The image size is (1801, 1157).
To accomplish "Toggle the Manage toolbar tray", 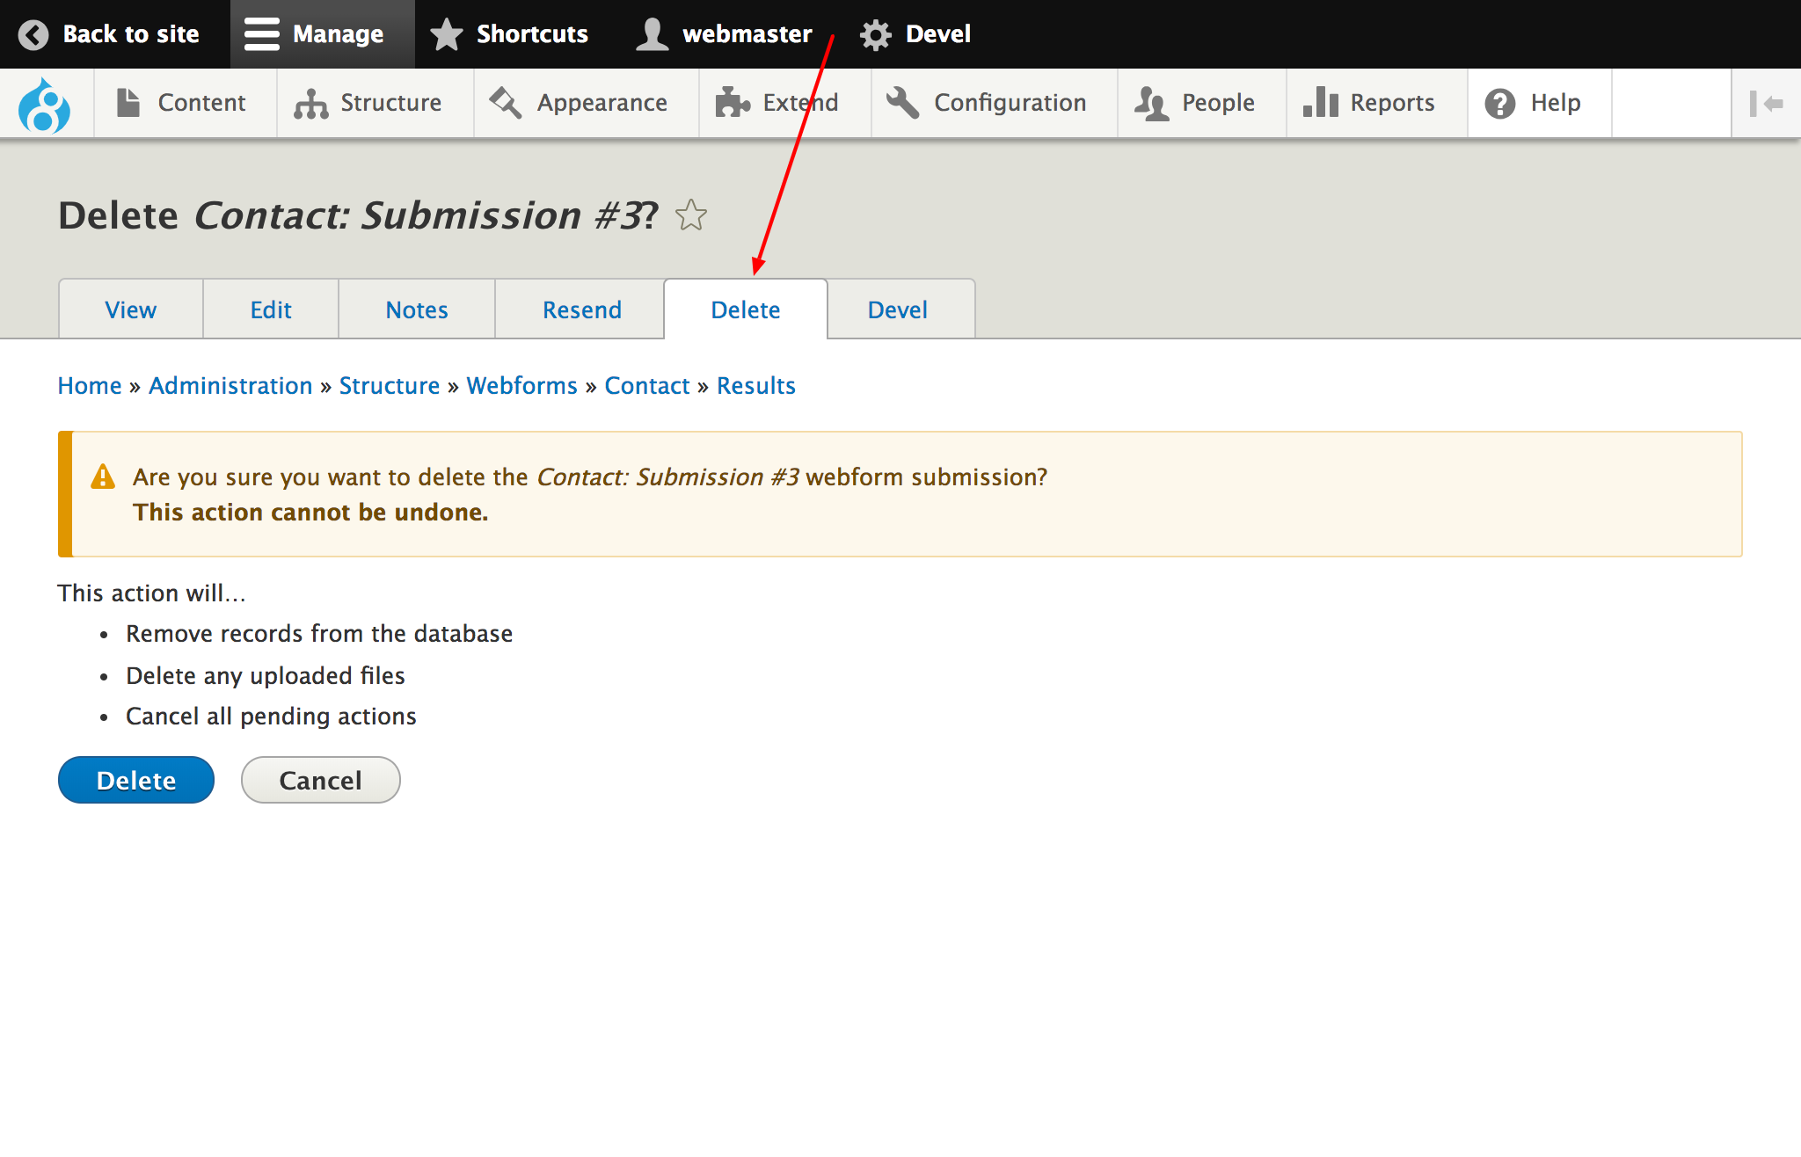I will coord(322,34).
